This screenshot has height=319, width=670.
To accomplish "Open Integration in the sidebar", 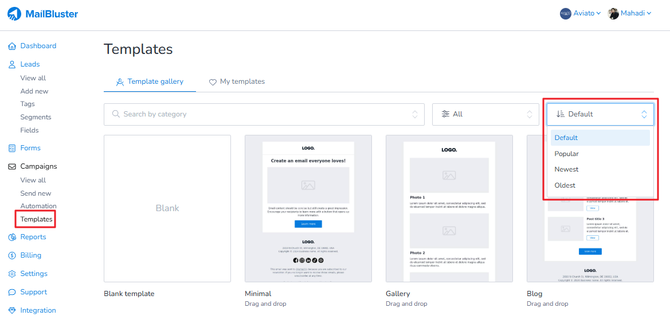I will (38, 310).
